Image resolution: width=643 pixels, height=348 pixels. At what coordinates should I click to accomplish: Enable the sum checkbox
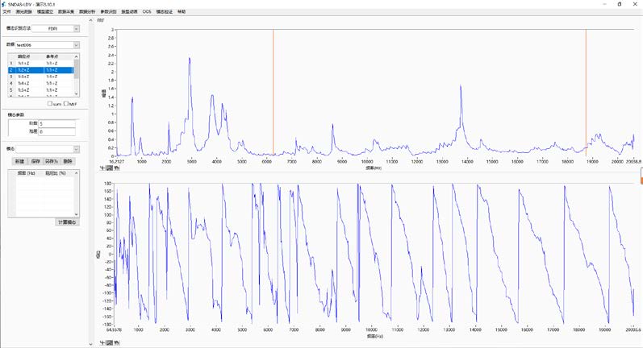[x=50, y=104]
